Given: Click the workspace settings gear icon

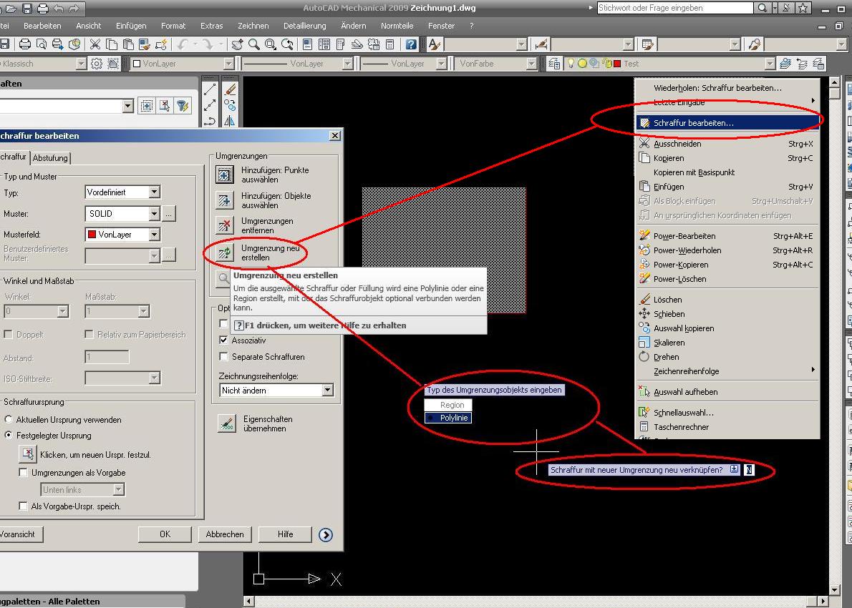Looking at the screenshot, I should 96,64.
